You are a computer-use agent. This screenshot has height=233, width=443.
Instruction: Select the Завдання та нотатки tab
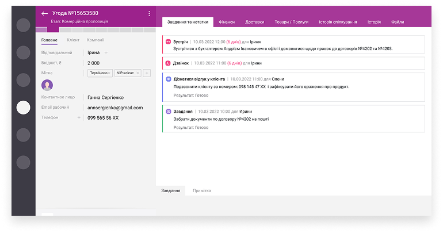click(188, 22)
